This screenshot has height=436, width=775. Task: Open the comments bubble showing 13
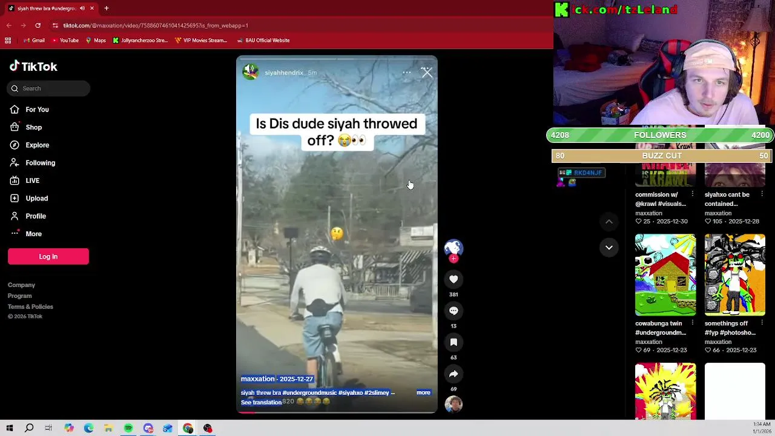[453, 311]
